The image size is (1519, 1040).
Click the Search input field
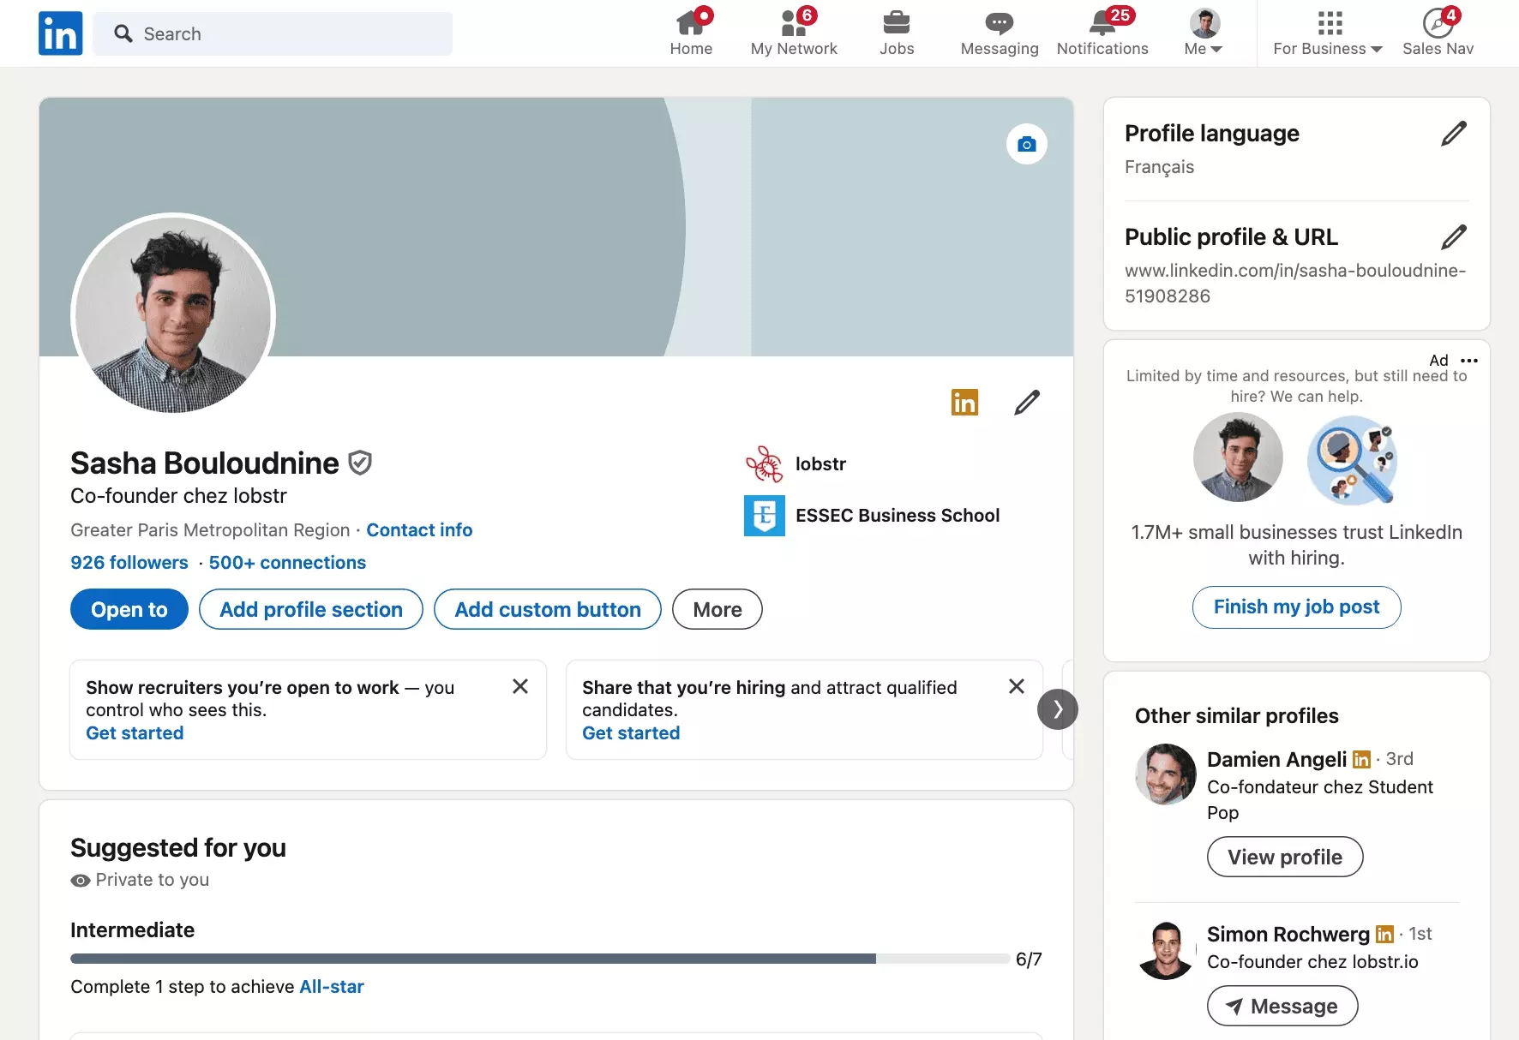(x=273, y=33)
